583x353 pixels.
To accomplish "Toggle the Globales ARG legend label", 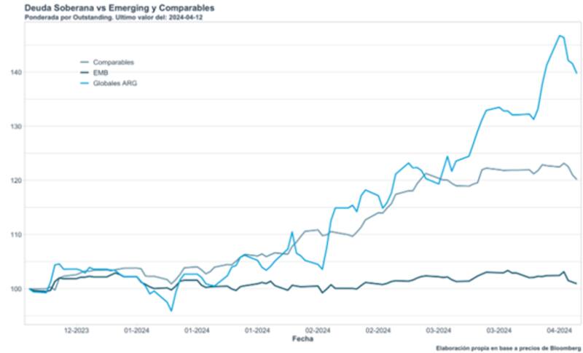I will [115, 84].
